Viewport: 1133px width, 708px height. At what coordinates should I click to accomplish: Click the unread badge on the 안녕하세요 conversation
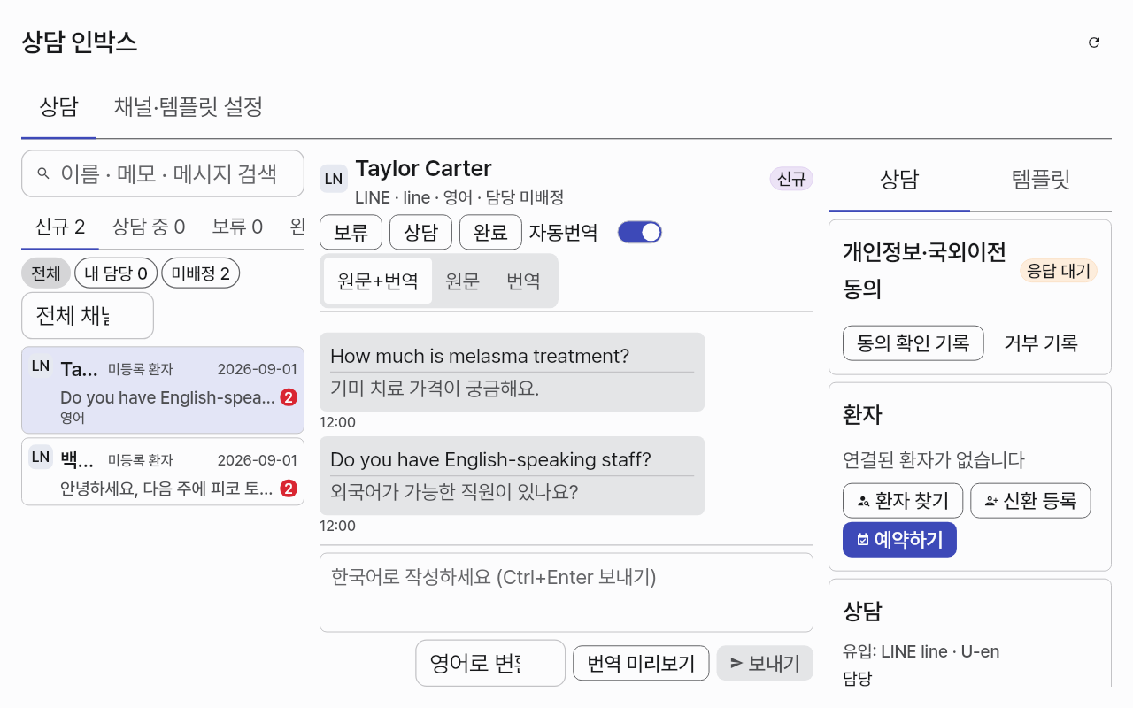click(289, 489)
